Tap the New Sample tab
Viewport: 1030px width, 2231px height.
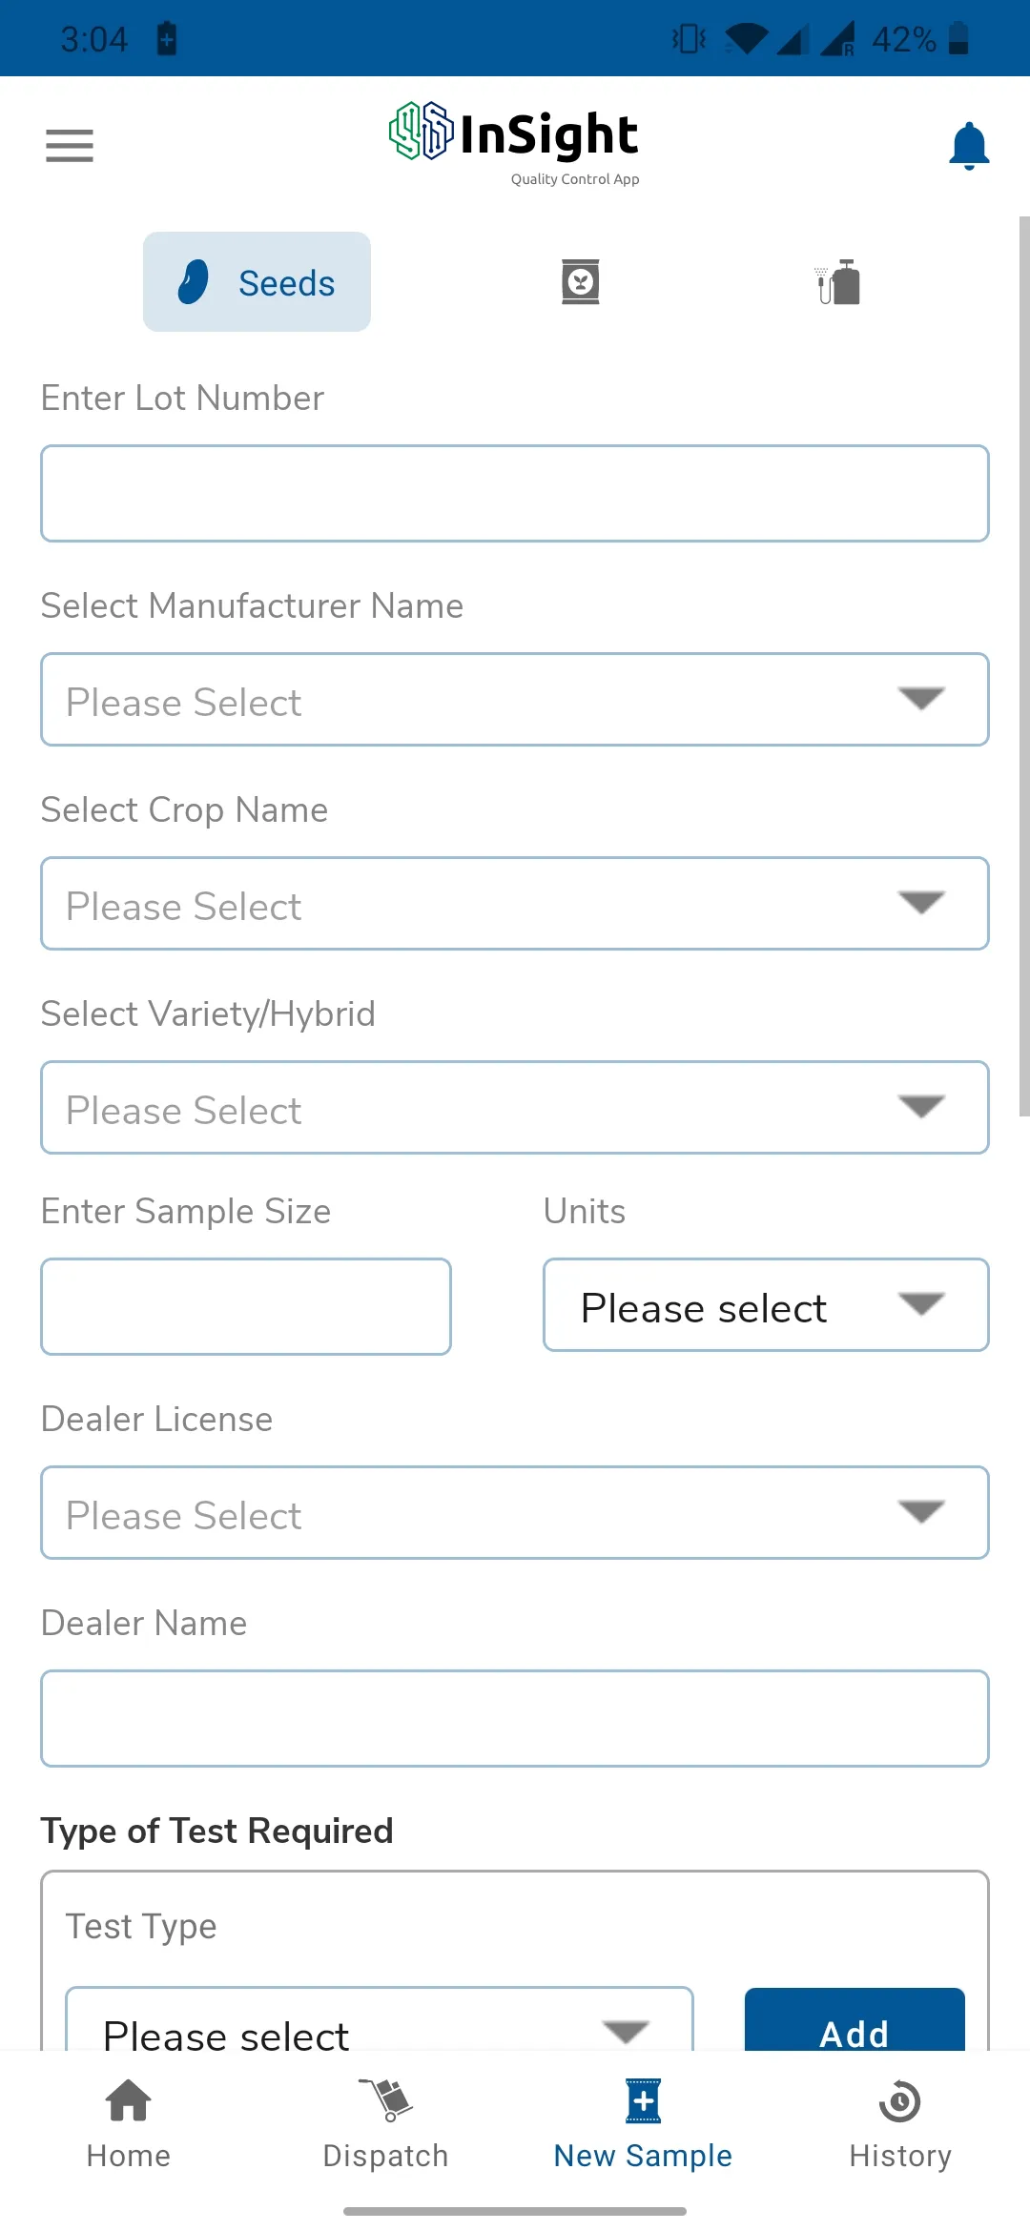(x=643, y=2125)
